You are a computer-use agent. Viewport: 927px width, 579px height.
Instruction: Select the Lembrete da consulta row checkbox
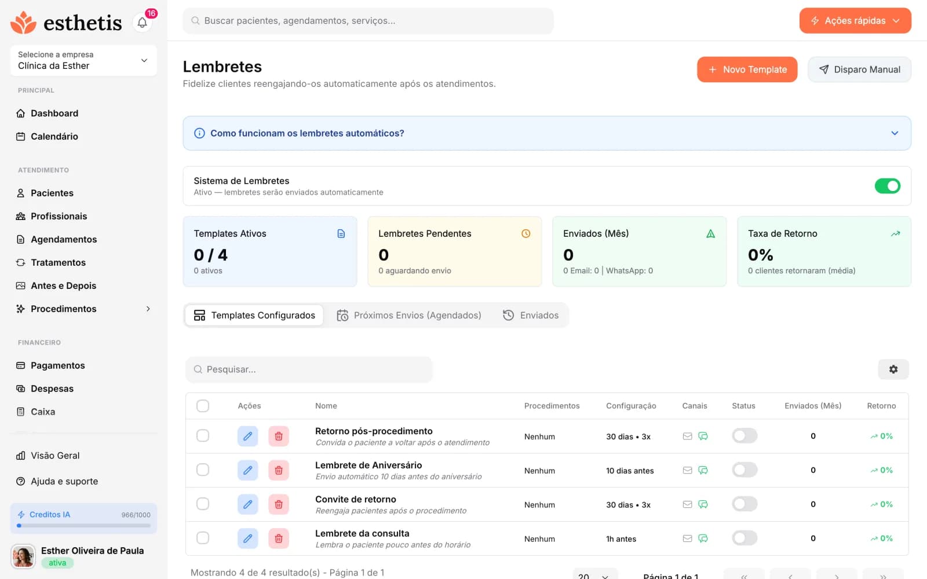(203, 538)
